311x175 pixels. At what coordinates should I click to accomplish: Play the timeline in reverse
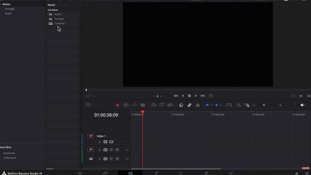coord(183,96)
